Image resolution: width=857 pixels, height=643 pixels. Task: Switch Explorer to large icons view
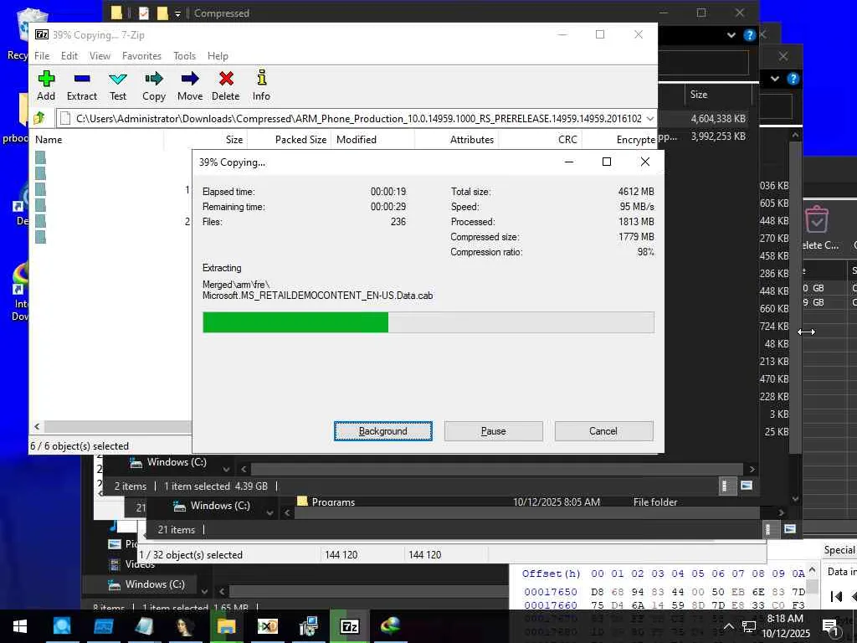747,486
